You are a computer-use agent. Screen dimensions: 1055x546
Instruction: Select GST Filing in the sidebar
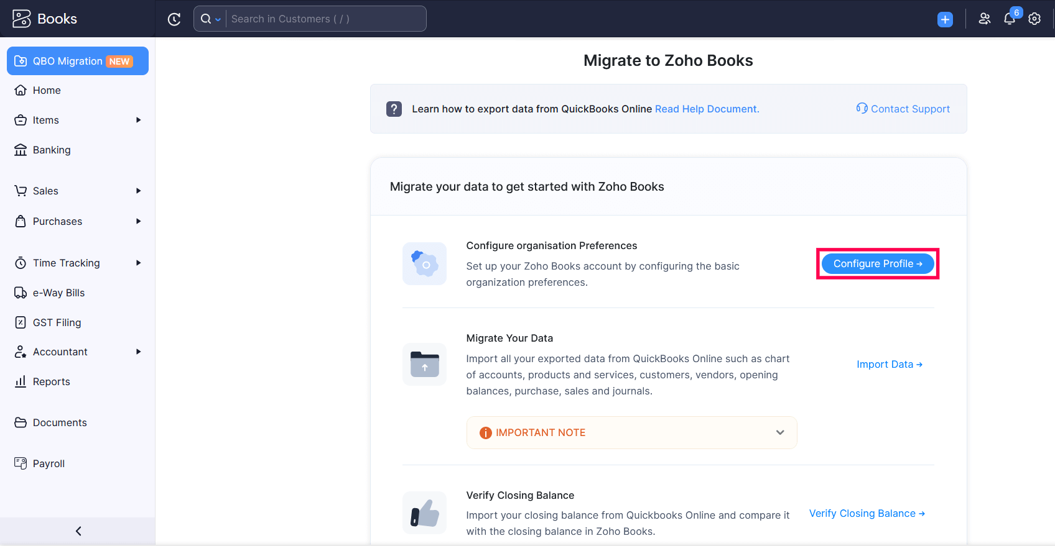click(x=57, y=322)
